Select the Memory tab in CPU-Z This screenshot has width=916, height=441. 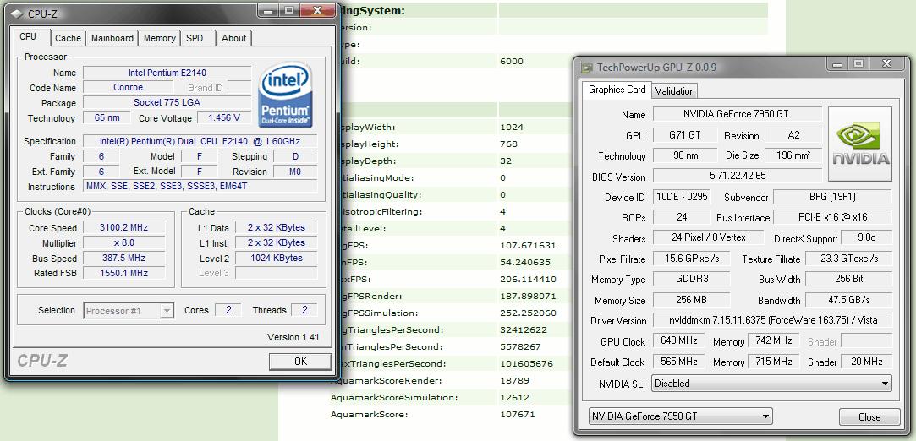tap(160, 38)
